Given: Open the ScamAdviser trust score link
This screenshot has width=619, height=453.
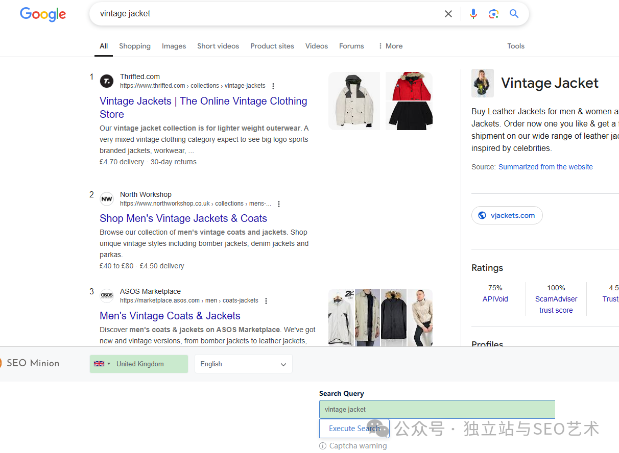Looking at the screenshot, I should [556, 305].
